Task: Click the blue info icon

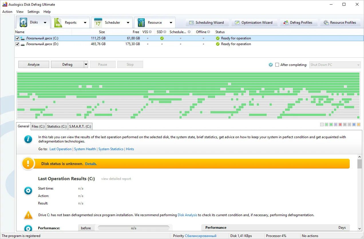Action: [28, 139]
